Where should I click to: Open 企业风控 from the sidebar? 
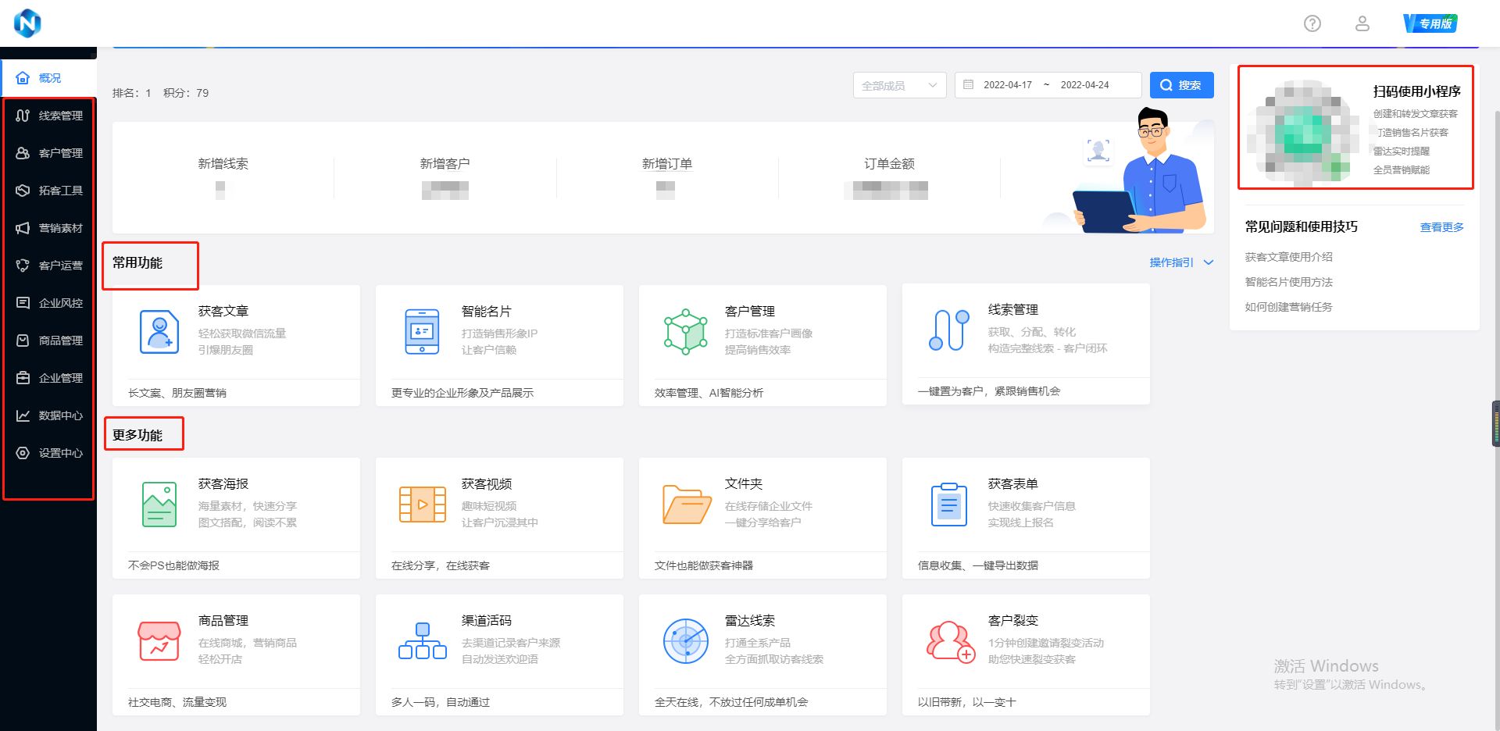point(48,302)
